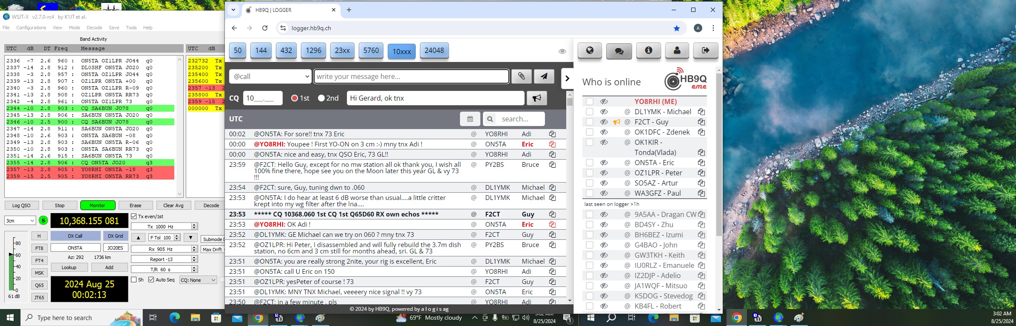Click the info icon button
The width and height of the screenshot is (1016, 326).
tap(648, 51)
